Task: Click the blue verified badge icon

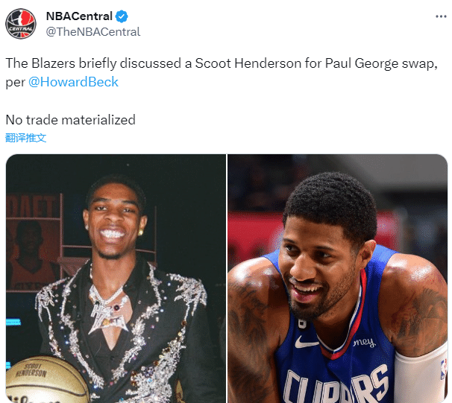Action: click(122, 16)
